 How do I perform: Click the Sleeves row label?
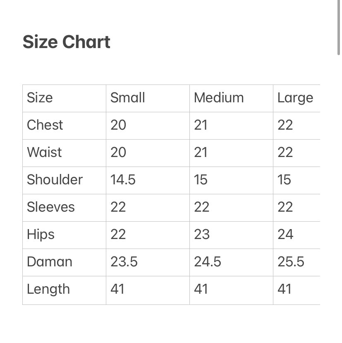[x=50, y=207]
